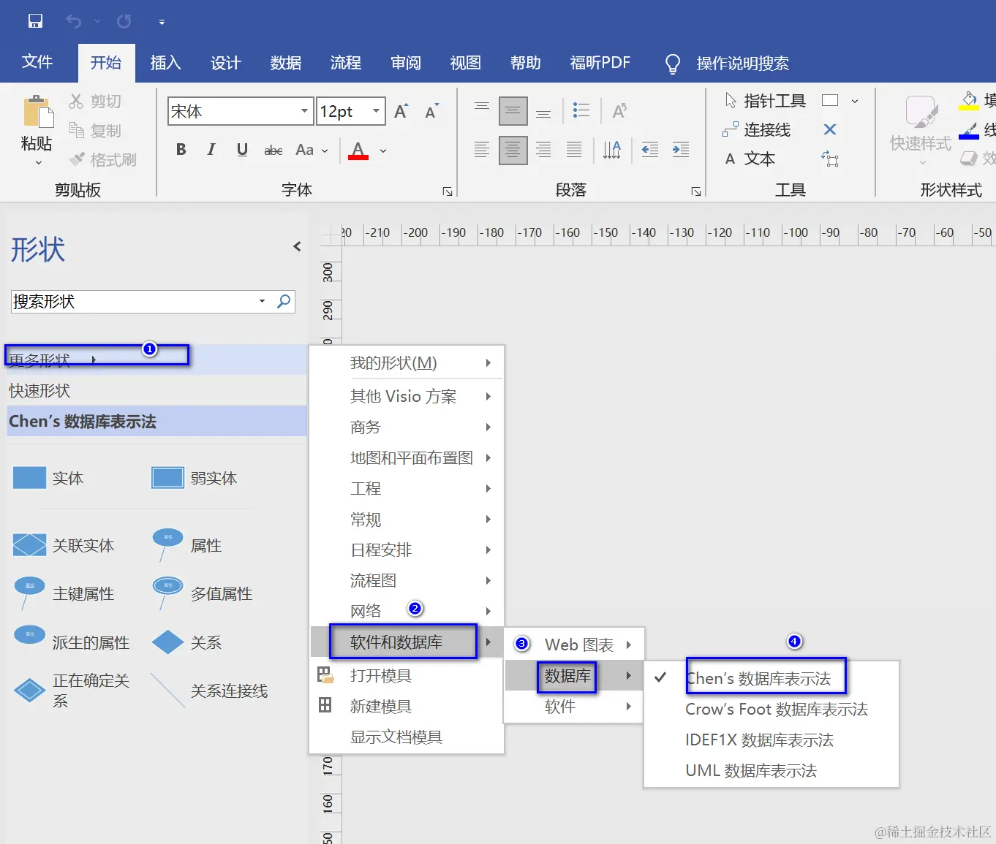Image resolution: width=996 pixels, height=844 pixels.
Task: Click the decrease indent icon
Action: [x=649, y=150]
